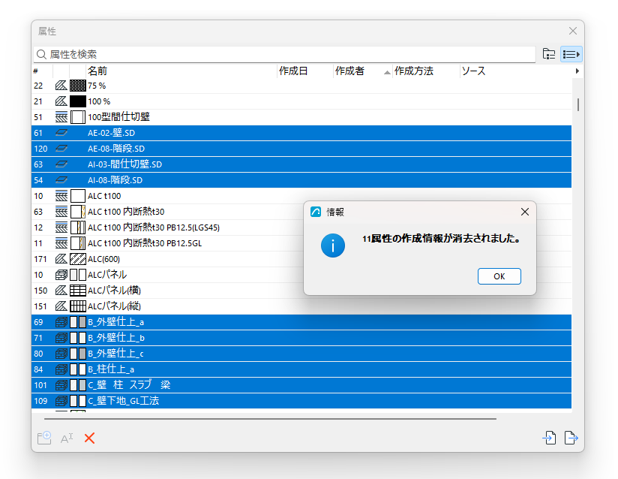Click the sort arrow beside 作成者
This screenshot has height=479, width=618.
387,72
